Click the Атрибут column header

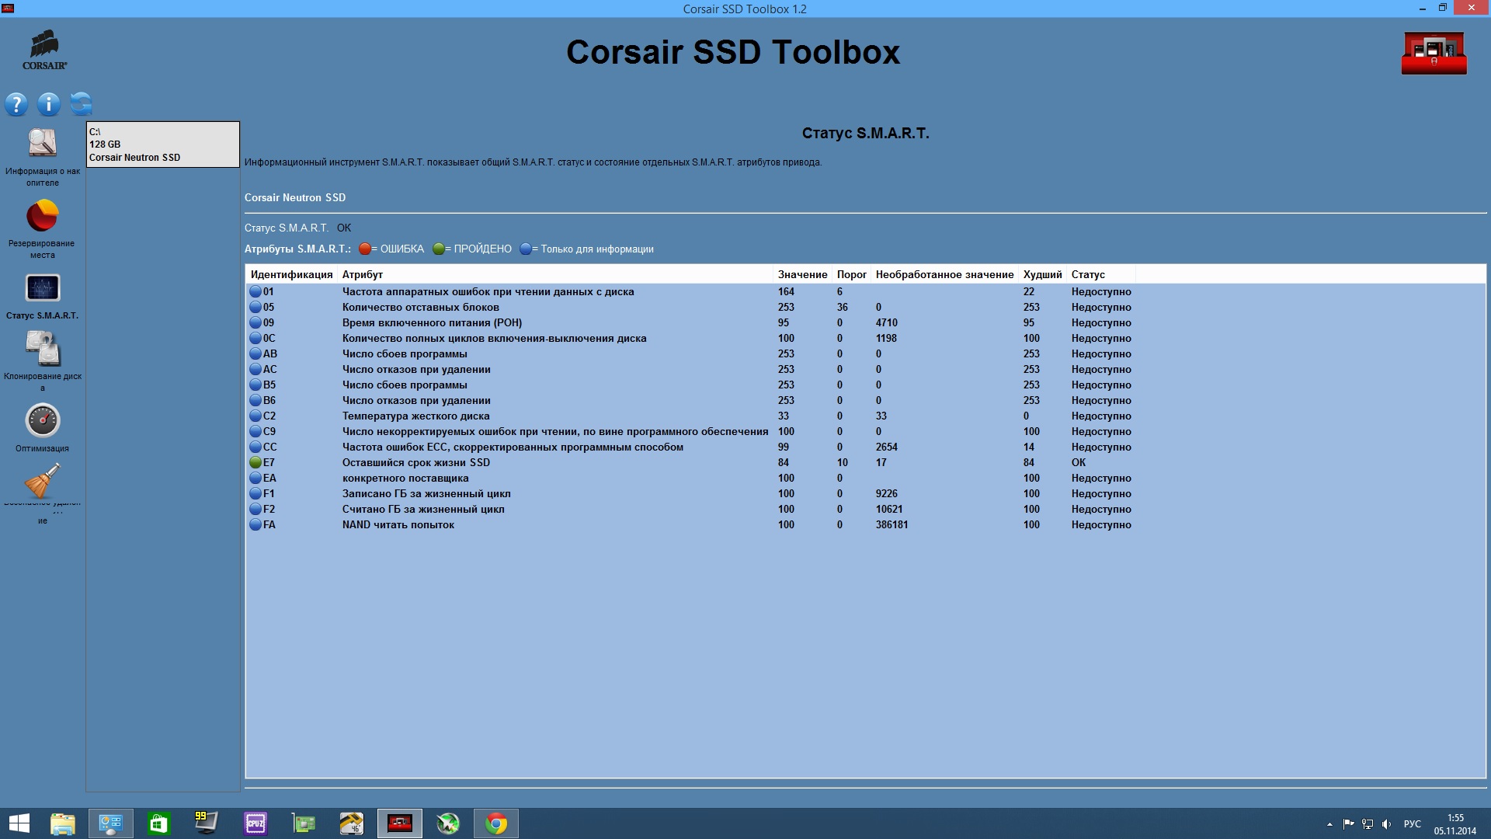pos(363,274)
